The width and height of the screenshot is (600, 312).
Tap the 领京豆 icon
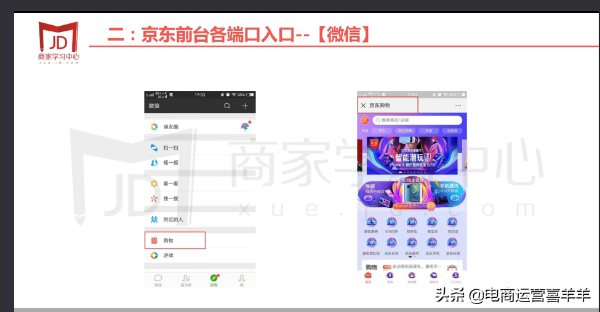(x=453, y=225)
